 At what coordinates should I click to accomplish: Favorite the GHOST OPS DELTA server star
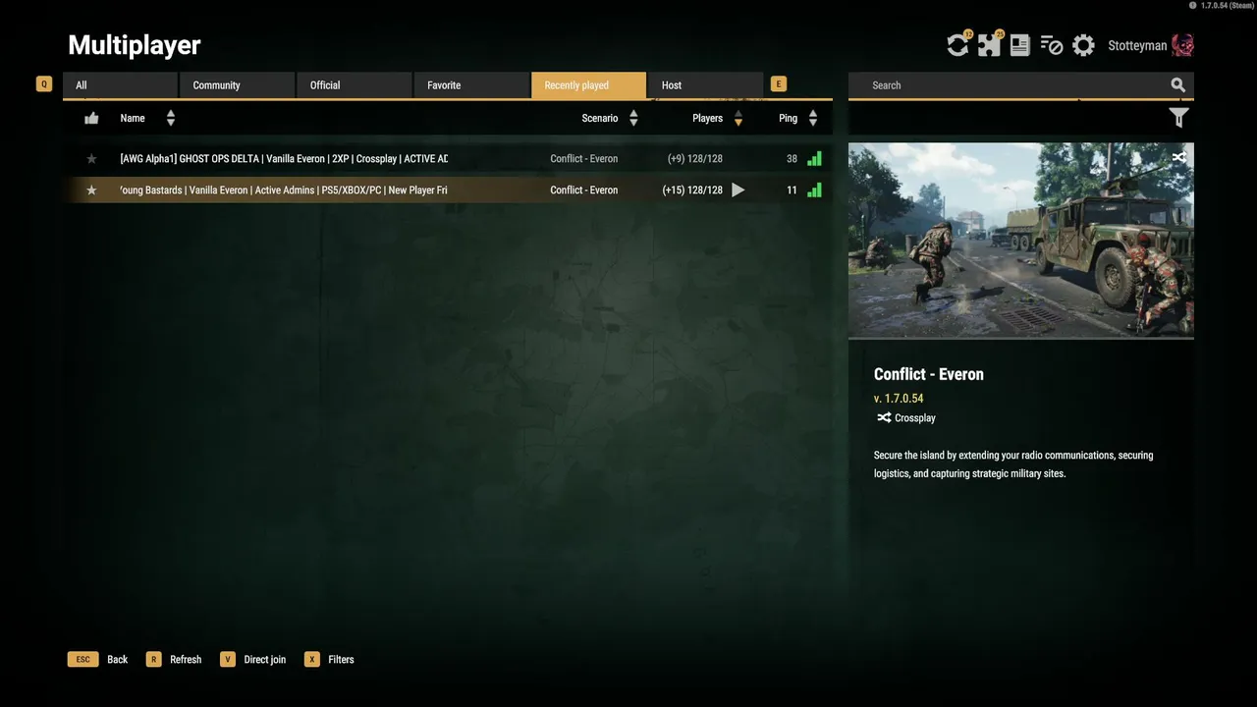pos(91,158)
